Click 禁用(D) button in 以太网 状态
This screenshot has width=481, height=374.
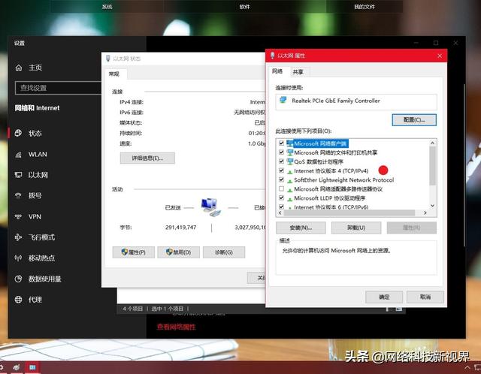tap(179, 252)
